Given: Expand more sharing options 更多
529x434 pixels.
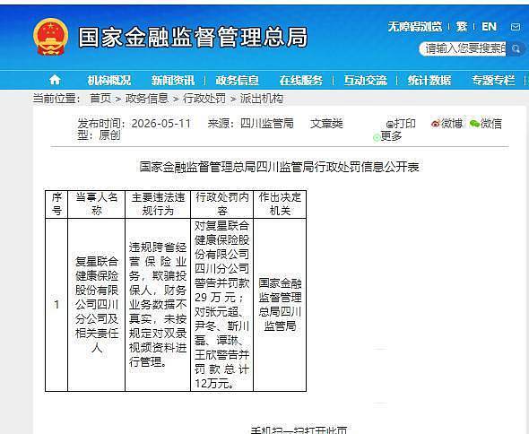Looking at the screenshot, I should click(x=387, y=136).
